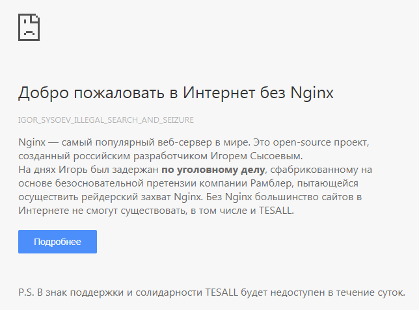Click the P.S. line about TESALL solidarity
This screenshot has width=419, height=310.
[x=211, y=292]
